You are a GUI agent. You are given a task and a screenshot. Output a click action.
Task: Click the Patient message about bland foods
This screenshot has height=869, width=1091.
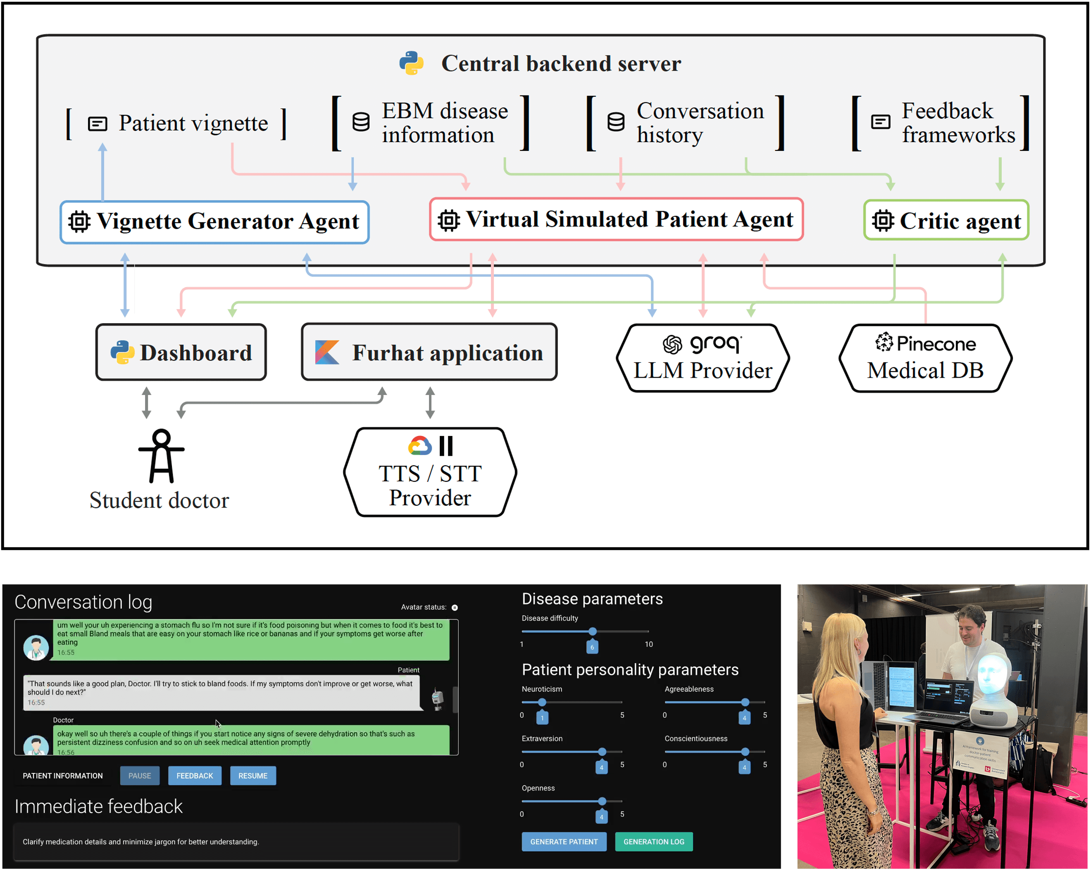223,693
